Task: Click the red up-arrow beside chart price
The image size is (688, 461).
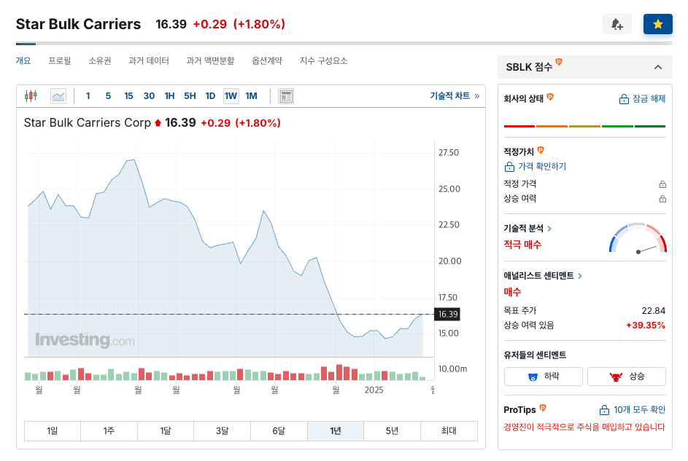Action: tap(158, 123)
